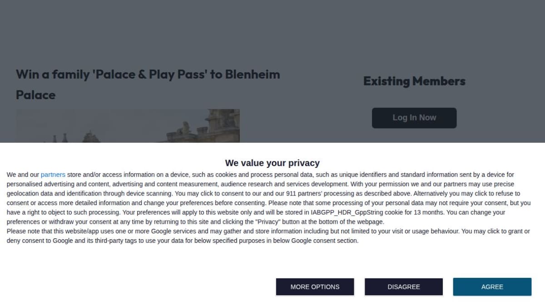This screenshot has width=545, height=307.
Task: Click the 13 months text in the notice
Action: click(431, 212)
